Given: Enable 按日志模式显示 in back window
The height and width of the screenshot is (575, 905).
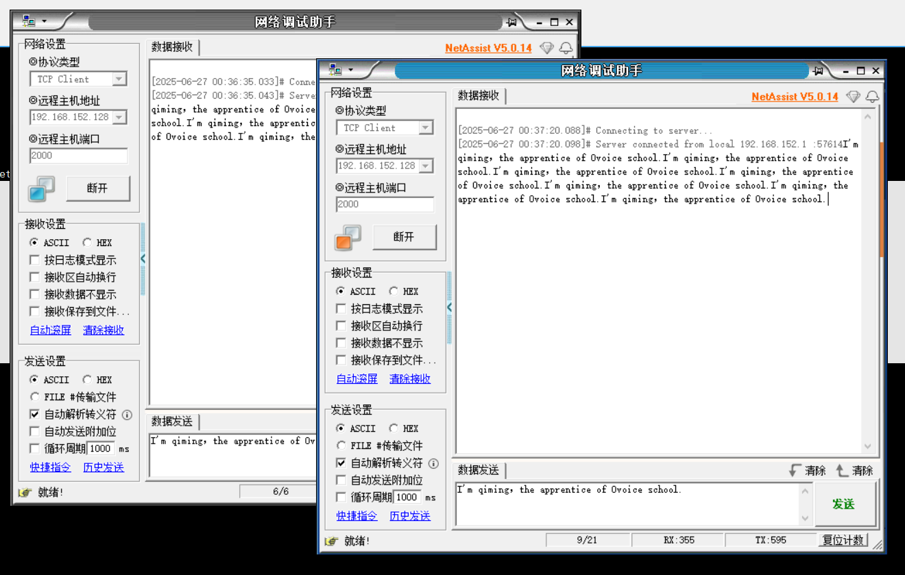Looking at the screenshot, I should pyautogui.click(x=34, y=260).
